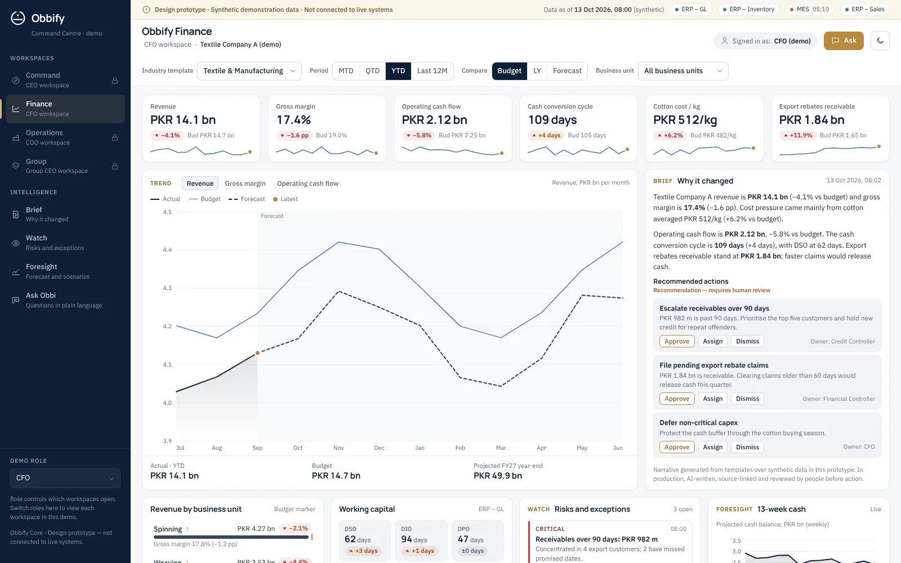This screenshot has height=563, width=901.
Task: Select the QTD period option
Action: (x=372, y=71)
